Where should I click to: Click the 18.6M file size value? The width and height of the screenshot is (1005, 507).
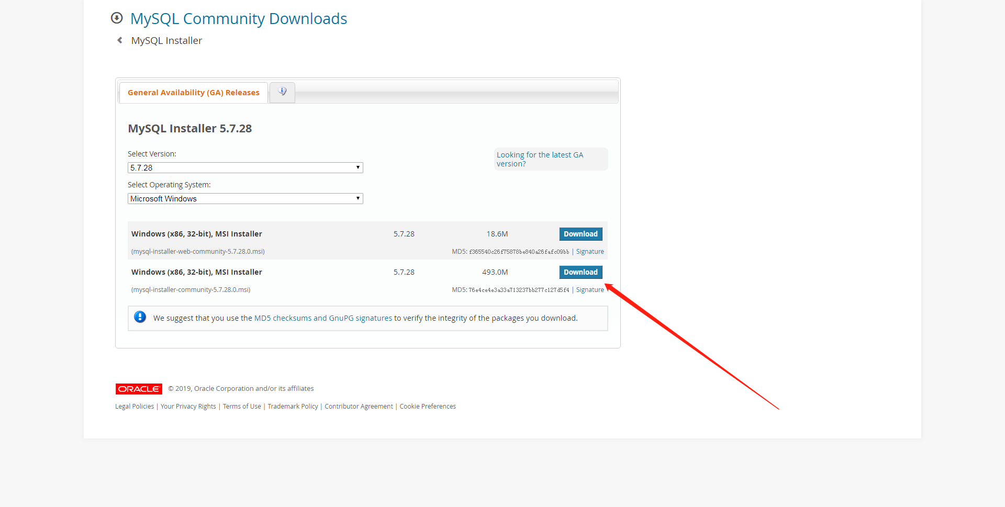497,234
